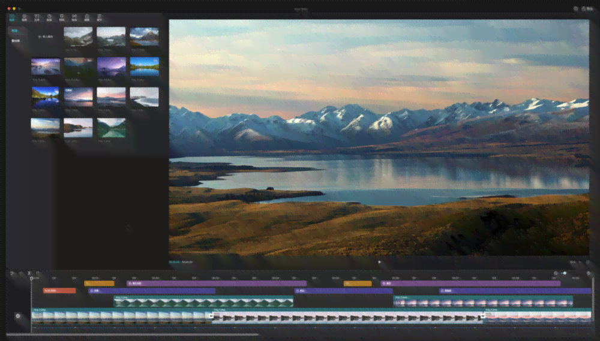600x341 pixels.
Task: Open the Stickers tab icon, fourth in toolbar
Action: [49, 17]
